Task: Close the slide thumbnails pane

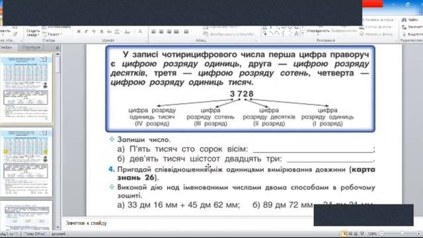Action: click(58, 48)
